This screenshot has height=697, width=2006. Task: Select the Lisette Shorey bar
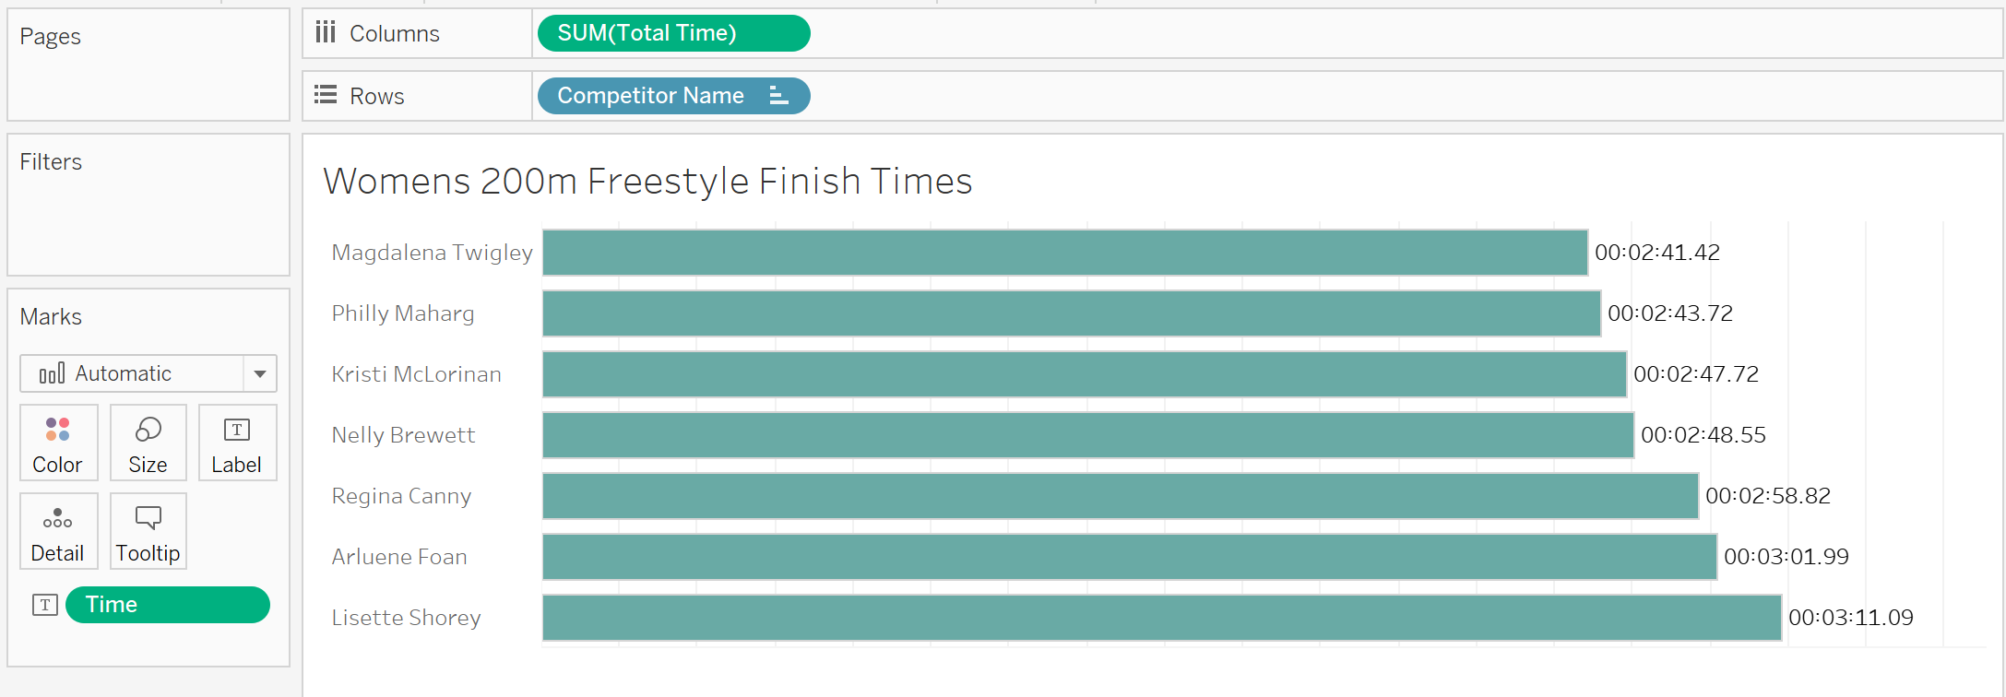1162,618
